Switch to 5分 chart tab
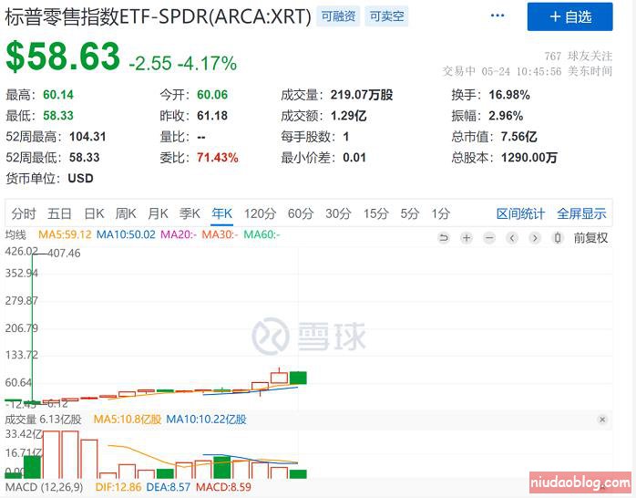This screenshot has width=636, height=498. pos(410,213)
